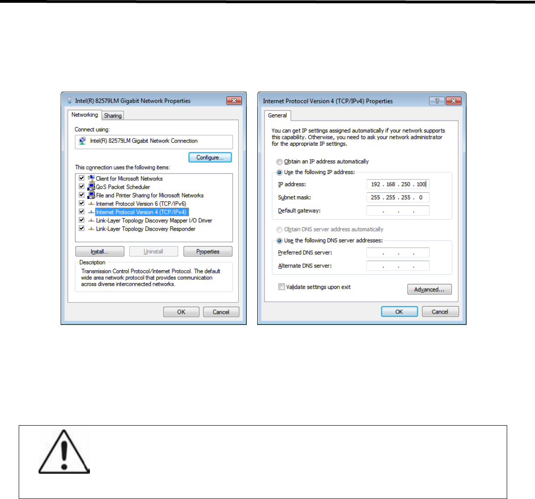Image resolution: width=535 pixels, height=499 pixels.
Task: Click into the Default gateway field
Action: tap(398, 211)
